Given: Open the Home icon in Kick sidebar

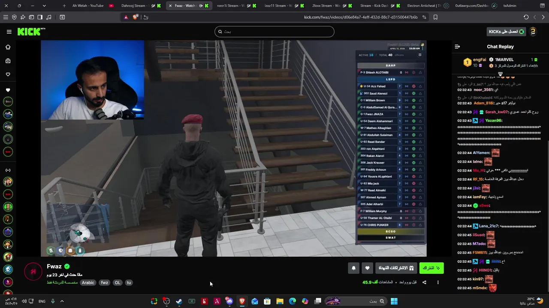Looking at the screenshot, I should point(8,47).
